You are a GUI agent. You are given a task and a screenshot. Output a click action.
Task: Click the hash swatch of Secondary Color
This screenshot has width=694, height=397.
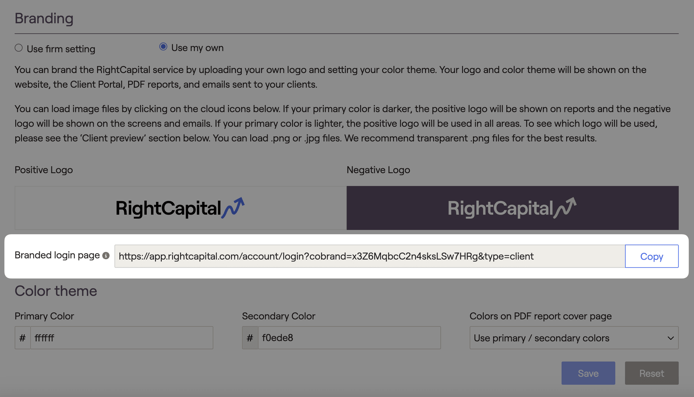[250, 338]
